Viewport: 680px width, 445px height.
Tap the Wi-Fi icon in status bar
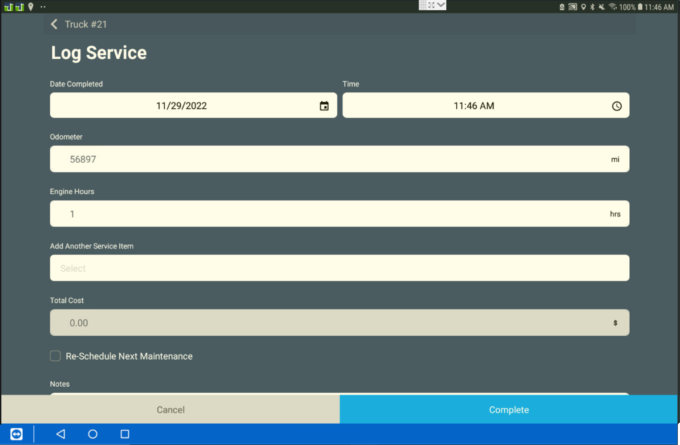coord(613,7)
